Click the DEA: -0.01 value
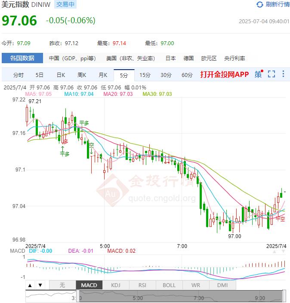 coord(80,251)
